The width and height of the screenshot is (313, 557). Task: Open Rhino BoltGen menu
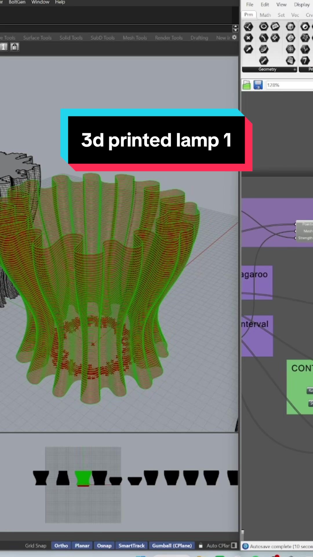(17, 2)
